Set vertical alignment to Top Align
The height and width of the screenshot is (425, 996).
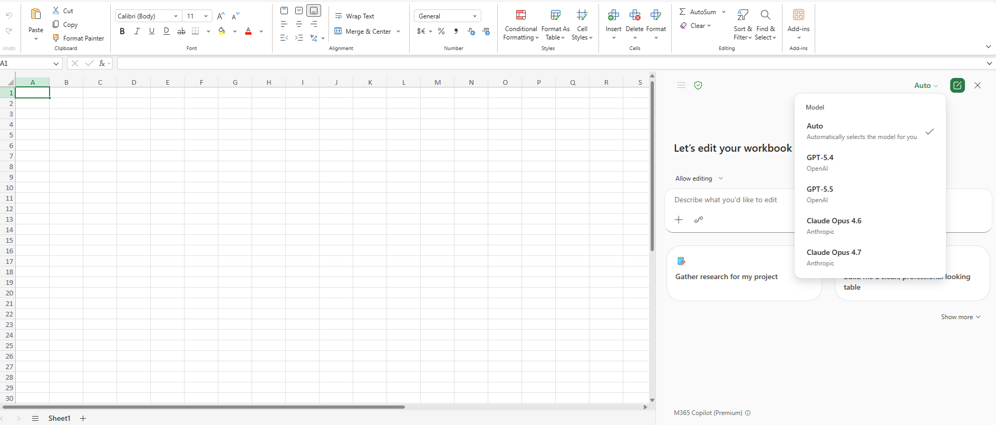pos(284,11)
